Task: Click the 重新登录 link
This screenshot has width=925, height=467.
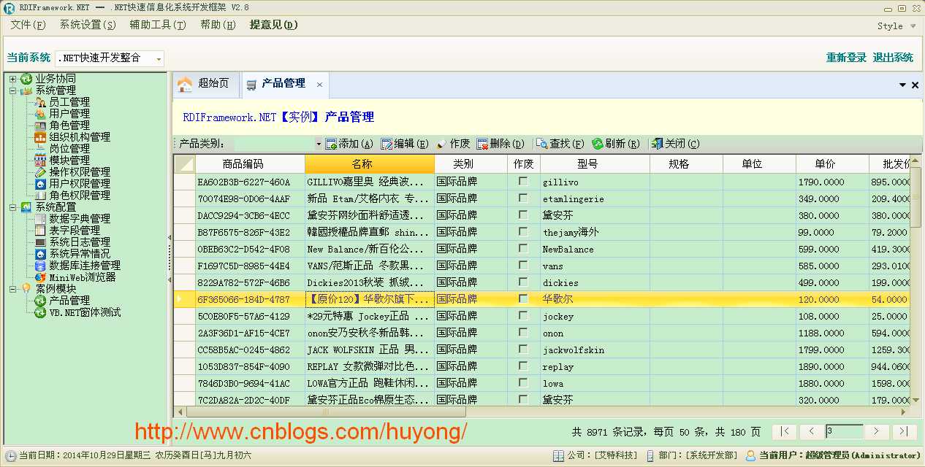Action: [x=846, y=58]
